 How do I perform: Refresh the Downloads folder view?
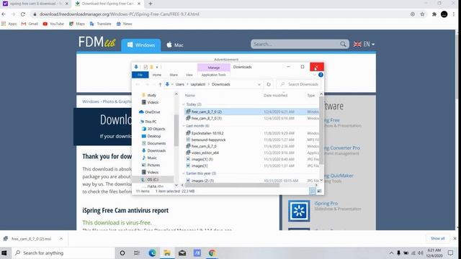coord(269,84)
